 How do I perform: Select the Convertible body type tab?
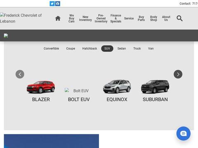pos(51,49)
